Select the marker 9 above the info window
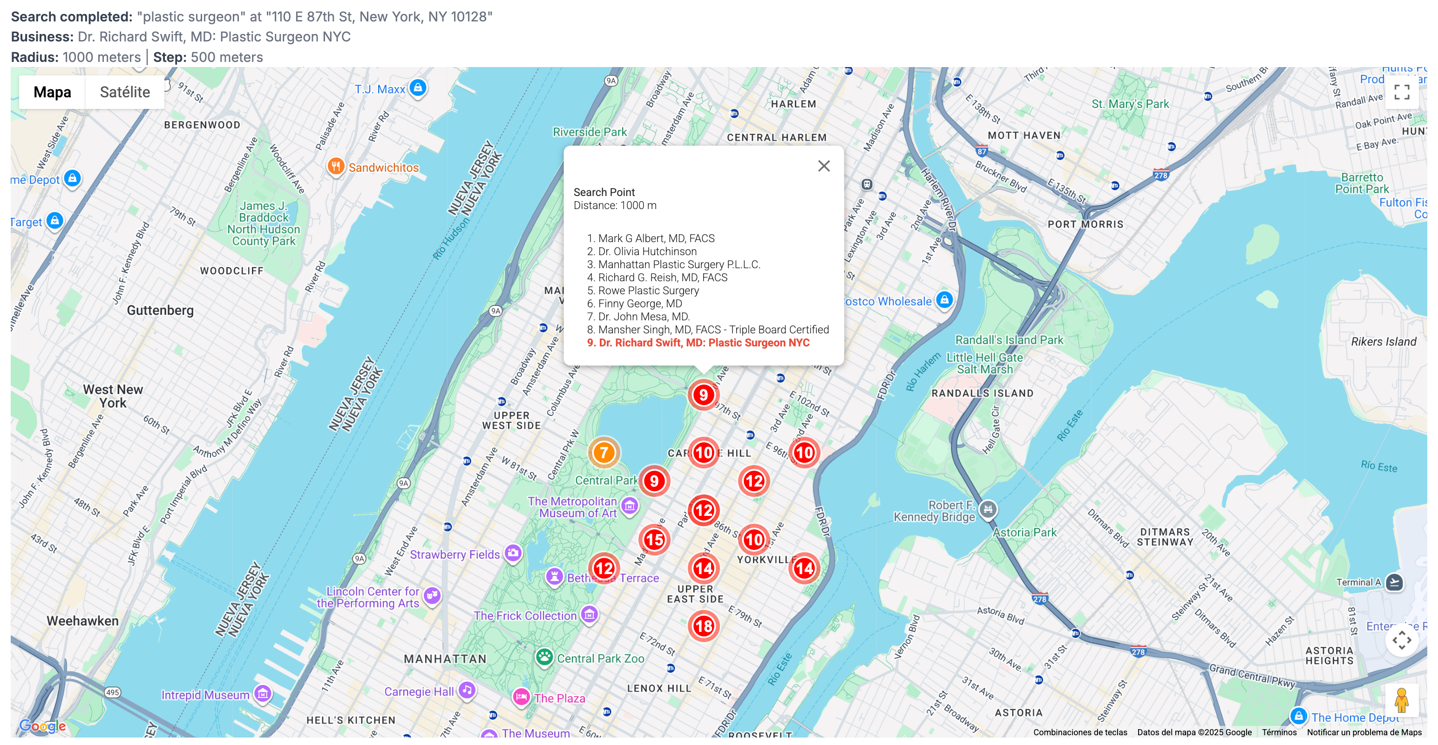1438x745 pixels. click(703, 394)
